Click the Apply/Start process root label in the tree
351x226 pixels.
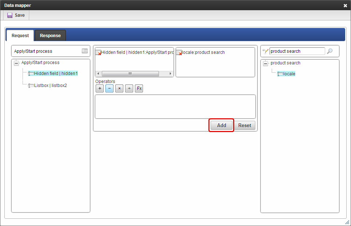[x=40, y=63]
